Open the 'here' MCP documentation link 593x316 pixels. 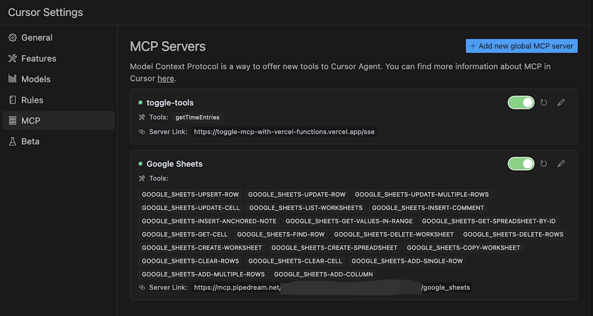(166, 79)
